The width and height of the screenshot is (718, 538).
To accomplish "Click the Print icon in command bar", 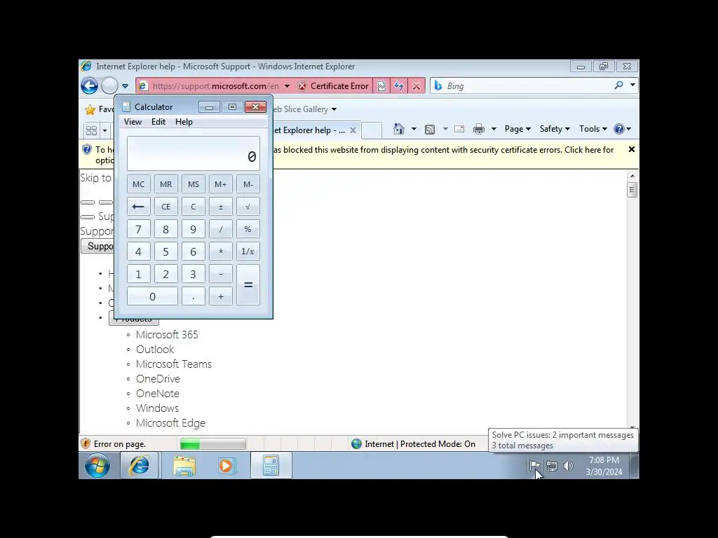I will [479, 129].
